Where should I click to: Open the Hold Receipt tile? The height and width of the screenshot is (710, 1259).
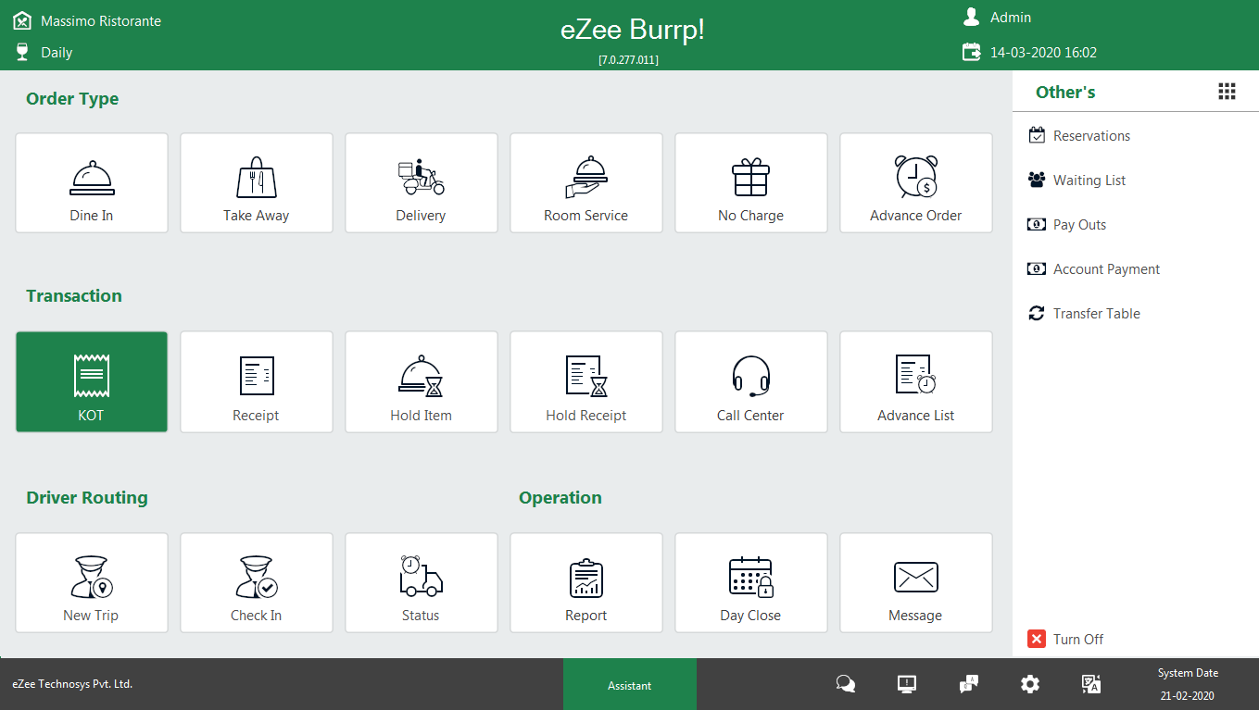click(x=586, y=381)
